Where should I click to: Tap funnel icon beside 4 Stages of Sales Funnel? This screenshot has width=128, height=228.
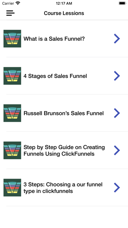pyautogui.click(x=12, y=76)
